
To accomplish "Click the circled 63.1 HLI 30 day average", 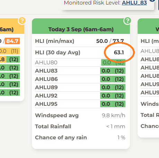I will [x=119, y=53].
